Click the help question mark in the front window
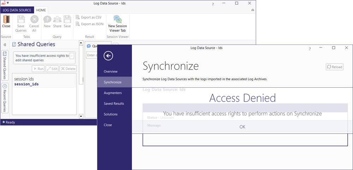Screen dimensions: 353x170 tap(310, 48)
